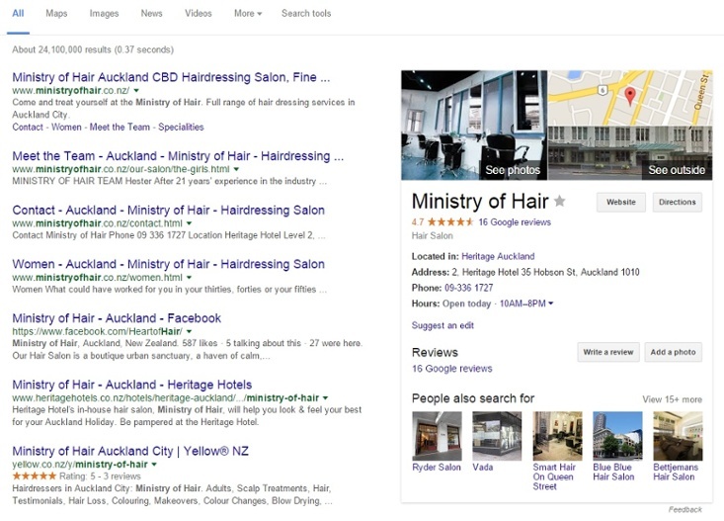Click phone number 09-336 1727 in panel

click(468, 288)
